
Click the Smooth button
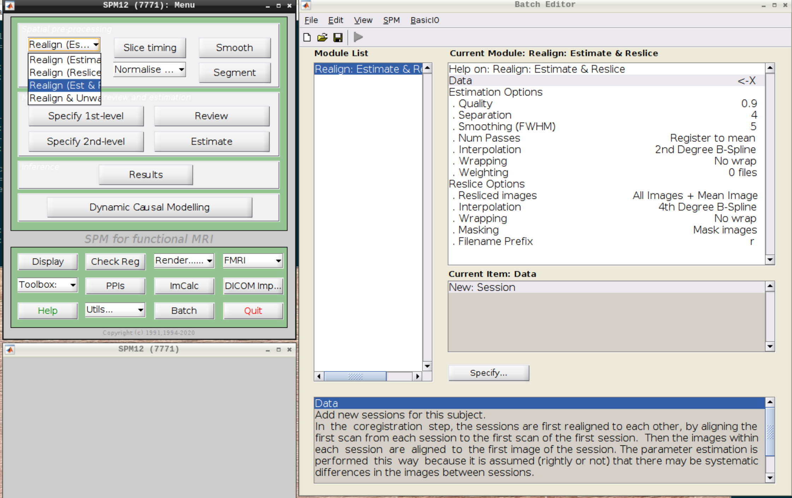235,48
